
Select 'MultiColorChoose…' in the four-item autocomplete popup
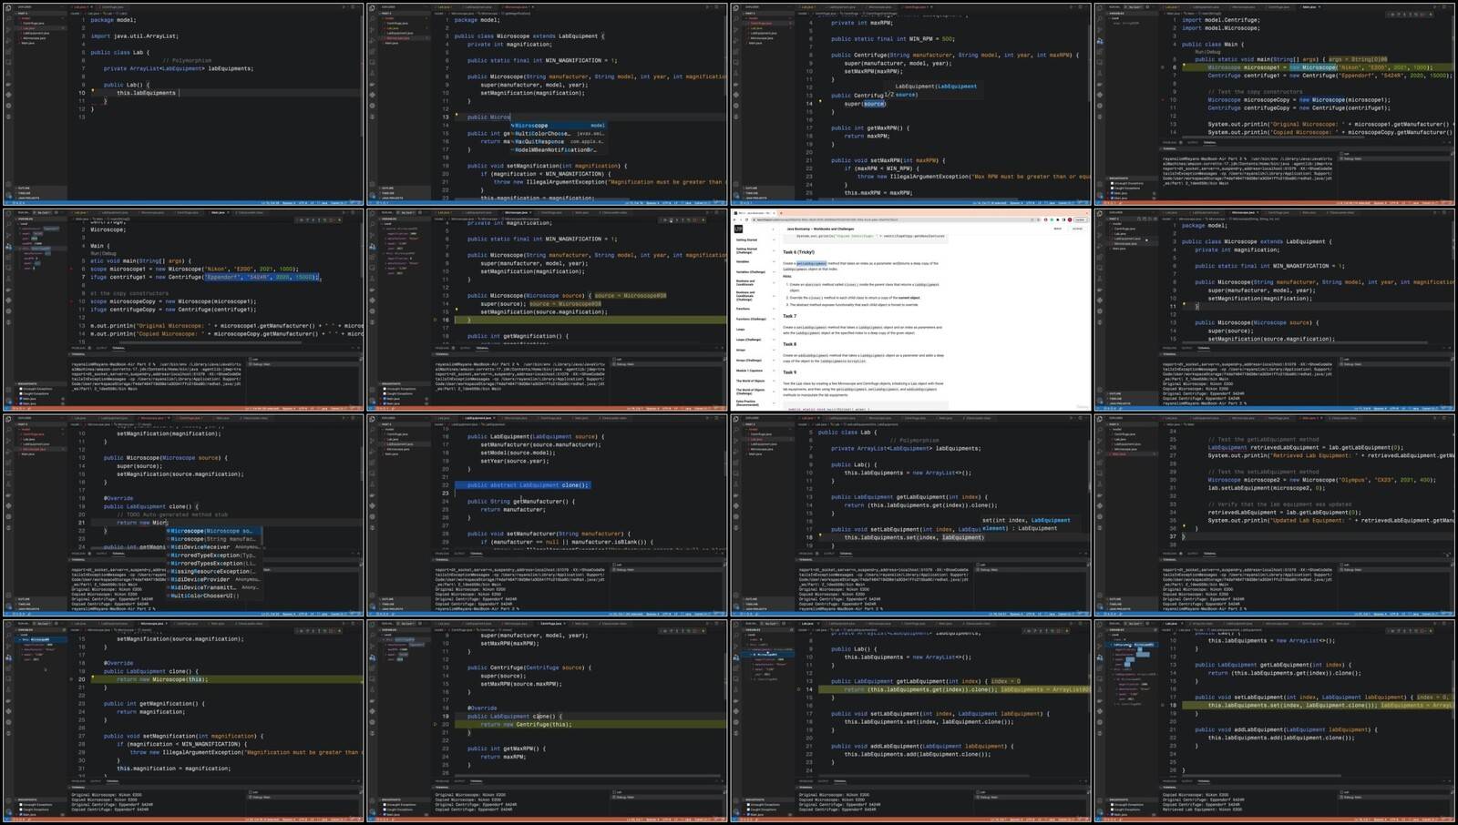point(559,134)
